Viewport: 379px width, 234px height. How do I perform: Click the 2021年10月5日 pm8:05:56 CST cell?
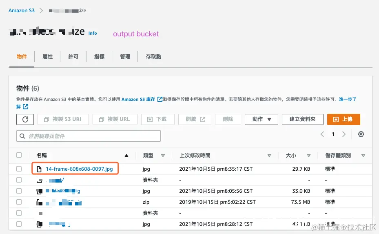pos(216,191)
